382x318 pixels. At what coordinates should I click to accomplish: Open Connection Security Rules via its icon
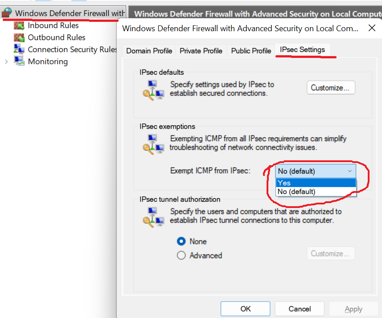tap(20, 49)
